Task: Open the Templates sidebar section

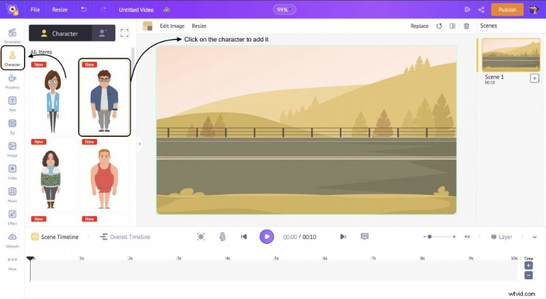Action: point(12,35)
